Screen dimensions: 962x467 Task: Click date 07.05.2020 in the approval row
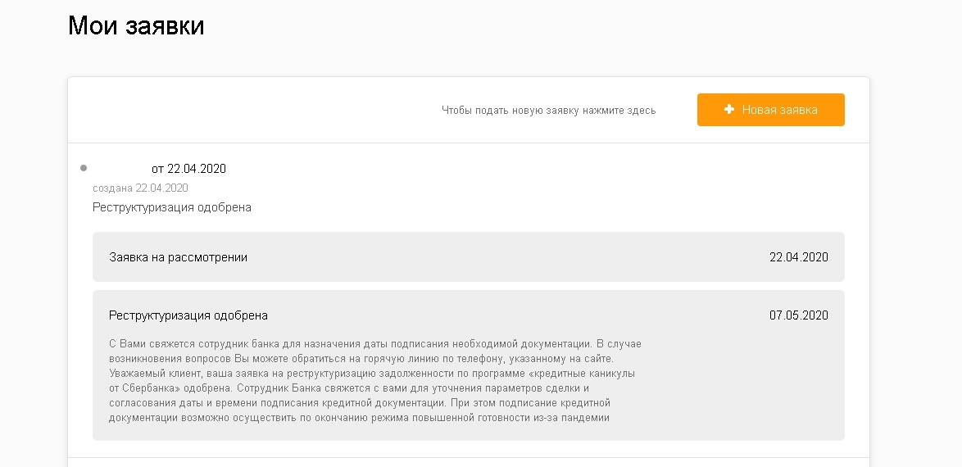point(799,315)
